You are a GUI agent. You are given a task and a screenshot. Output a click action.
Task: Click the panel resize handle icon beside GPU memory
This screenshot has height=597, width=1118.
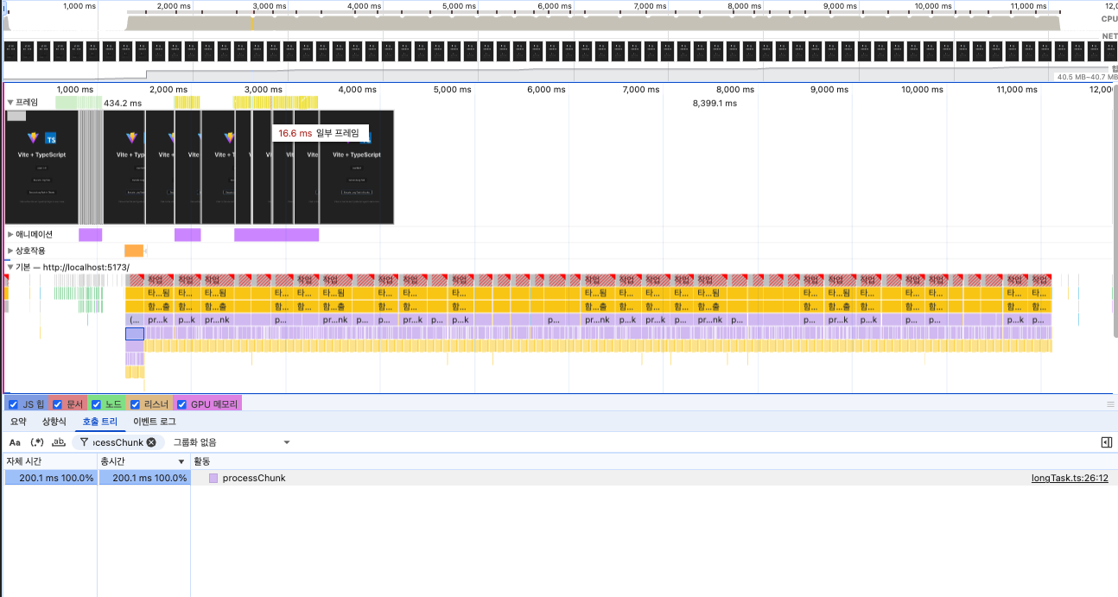1111,403
